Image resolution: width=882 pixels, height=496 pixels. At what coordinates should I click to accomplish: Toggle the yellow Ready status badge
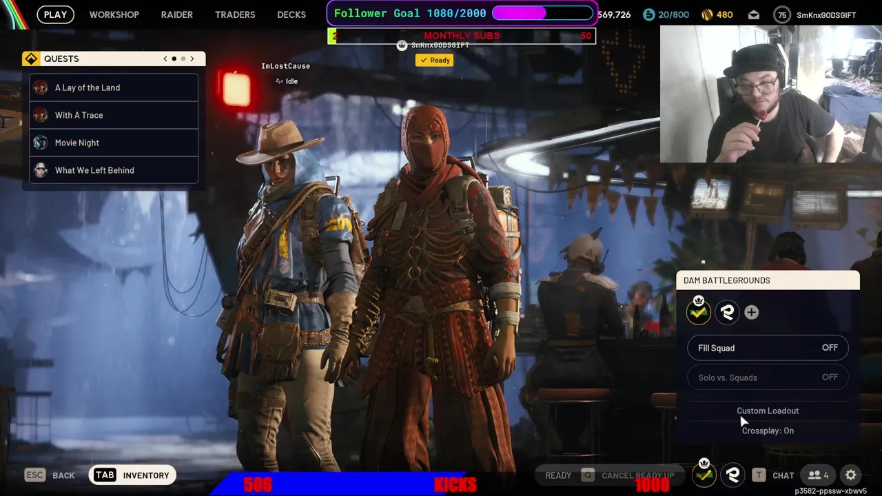coord(435,60)
